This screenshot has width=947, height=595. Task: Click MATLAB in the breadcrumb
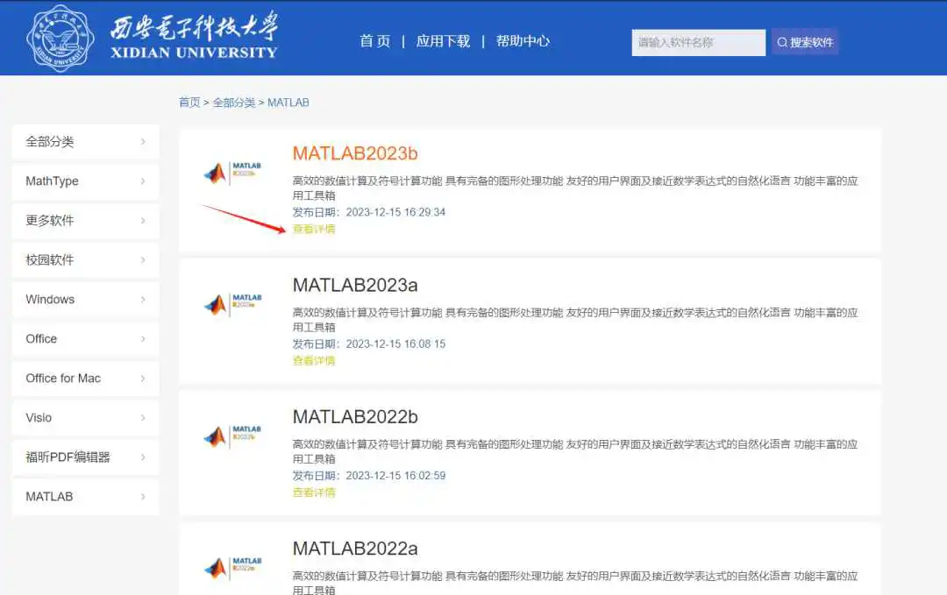[288, 103]
